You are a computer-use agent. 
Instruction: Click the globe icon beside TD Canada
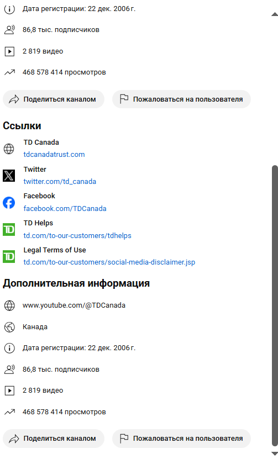click(9, 149)
